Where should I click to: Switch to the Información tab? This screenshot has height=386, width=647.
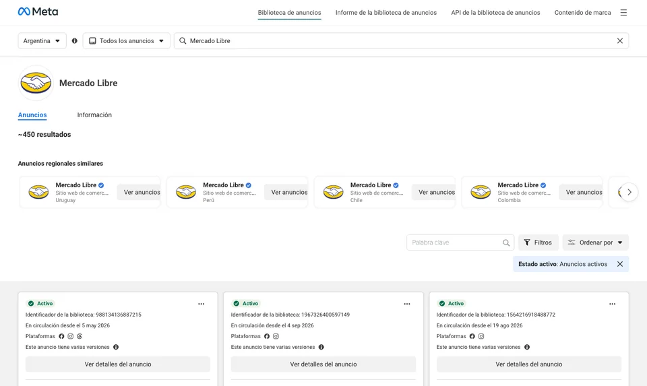94,115
